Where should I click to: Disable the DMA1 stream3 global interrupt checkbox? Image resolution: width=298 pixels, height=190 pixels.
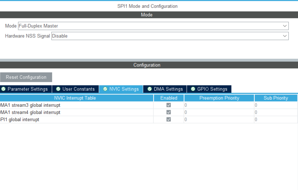click(168, 105)
